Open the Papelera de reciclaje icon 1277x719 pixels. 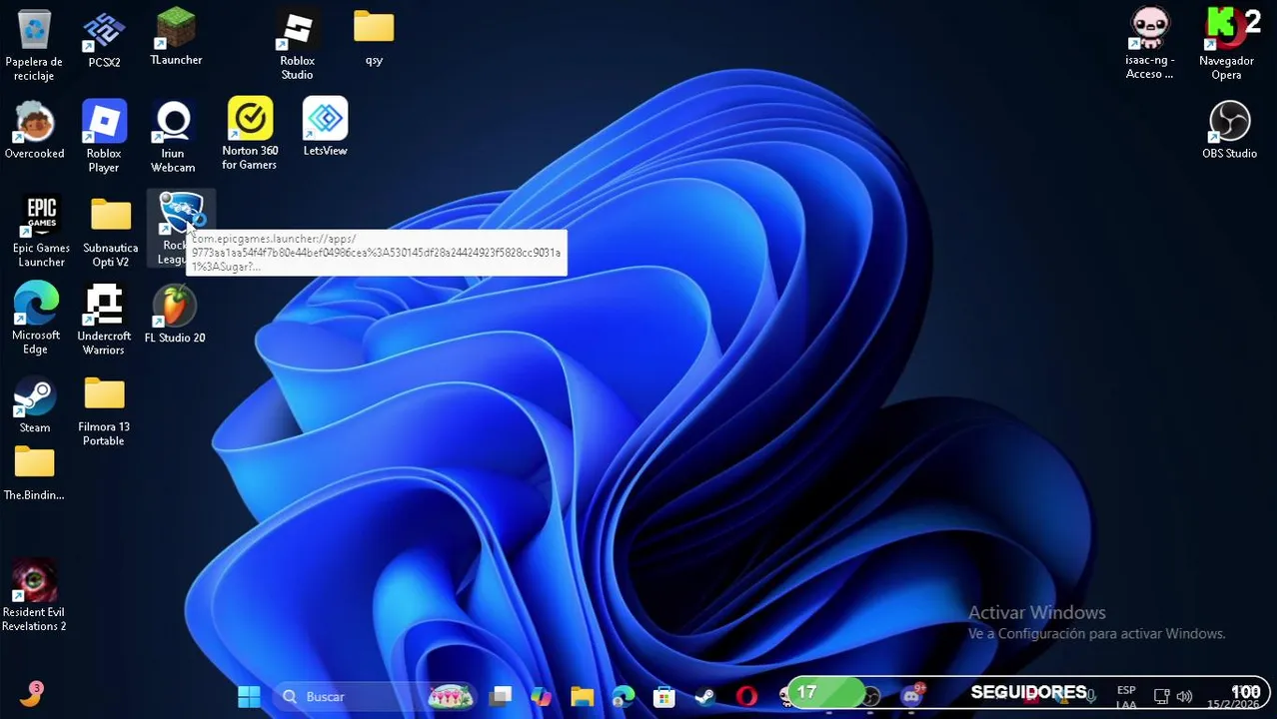[x=34, y=45]
